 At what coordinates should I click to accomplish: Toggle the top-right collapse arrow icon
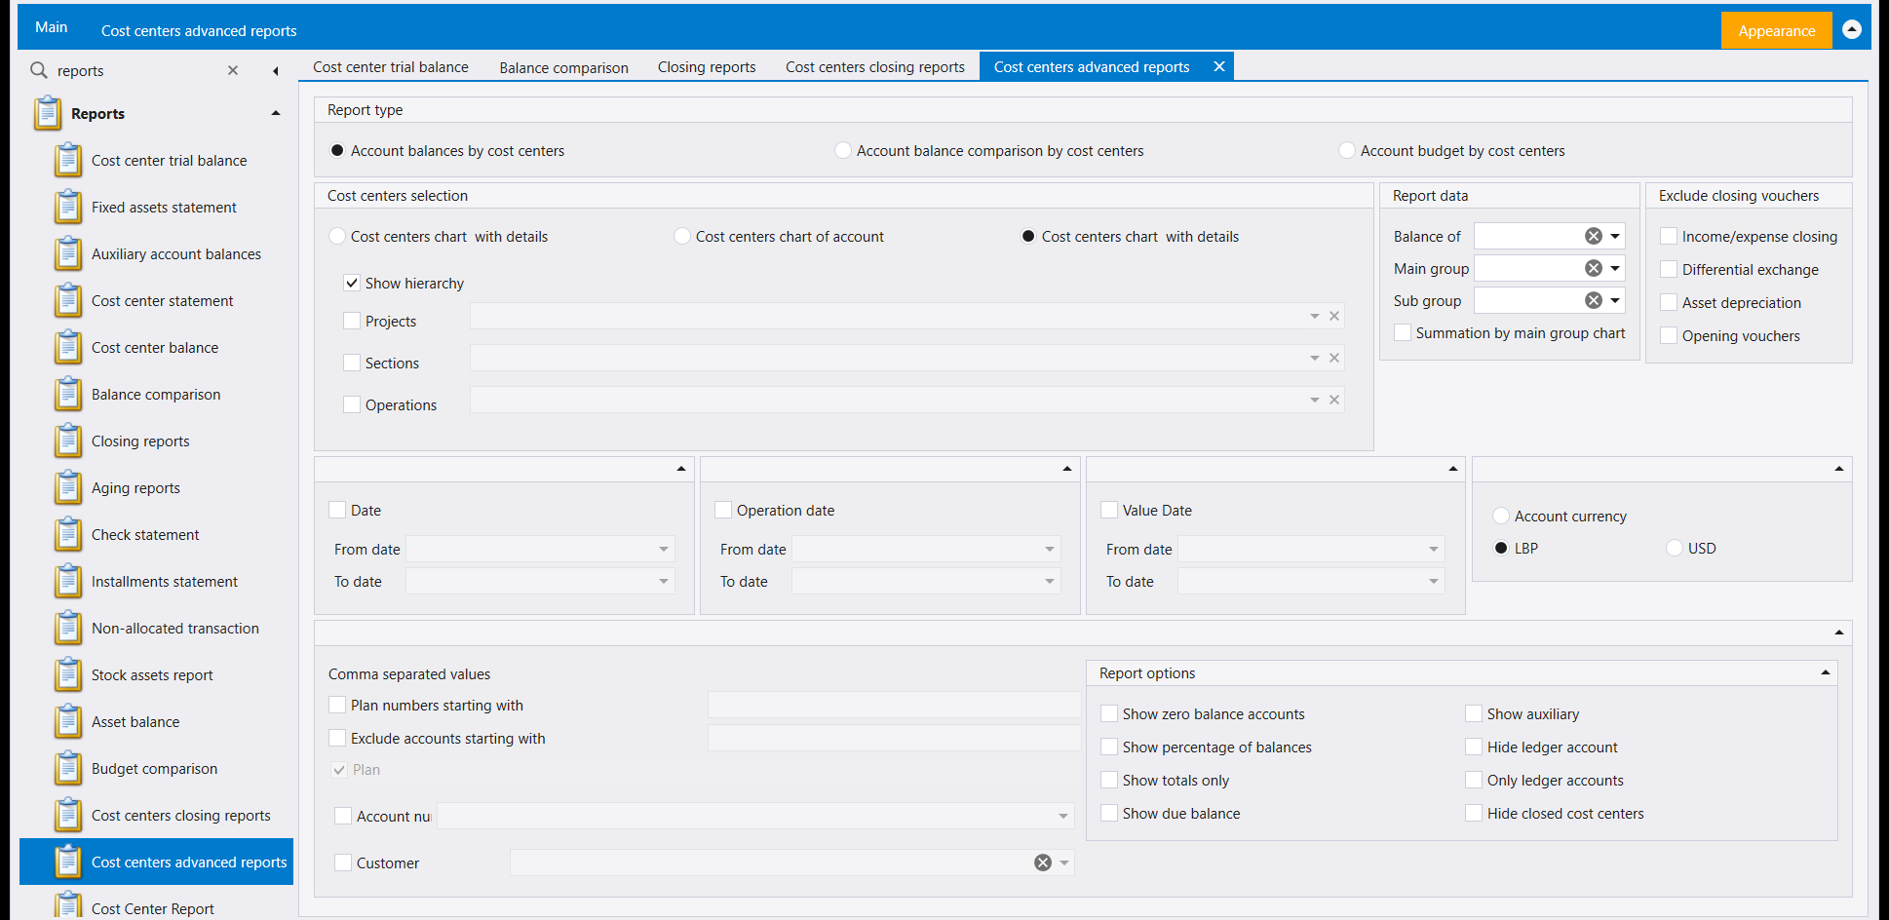tap(1852, 30)
